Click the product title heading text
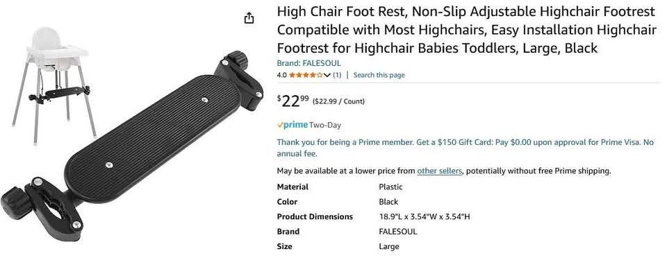This screenshot has height=256, width=667. pos(466,30)
